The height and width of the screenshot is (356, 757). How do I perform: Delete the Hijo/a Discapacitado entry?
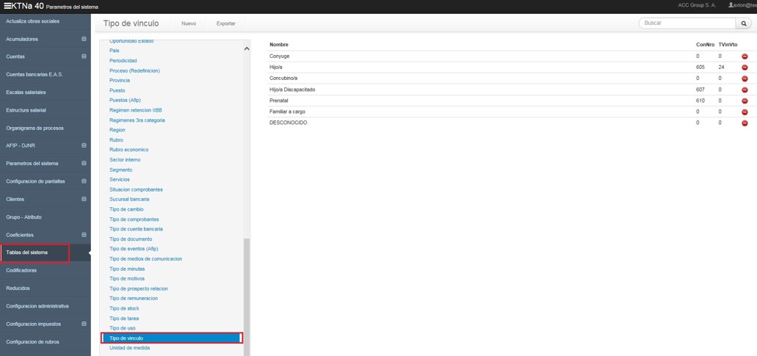(x=745, y=90)
